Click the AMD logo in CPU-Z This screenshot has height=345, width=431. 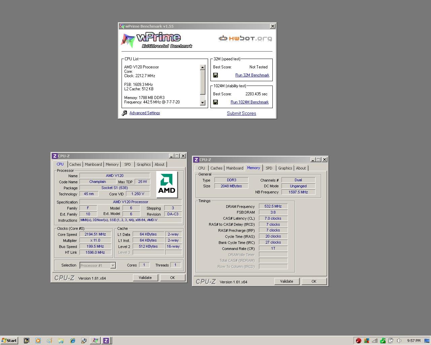[x=167, y=185]
